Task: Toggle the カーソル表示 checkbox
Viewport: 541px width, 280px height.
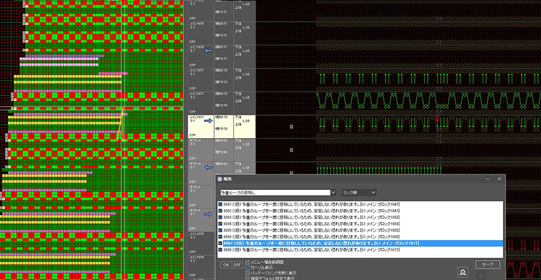Action: click(248, 268)
